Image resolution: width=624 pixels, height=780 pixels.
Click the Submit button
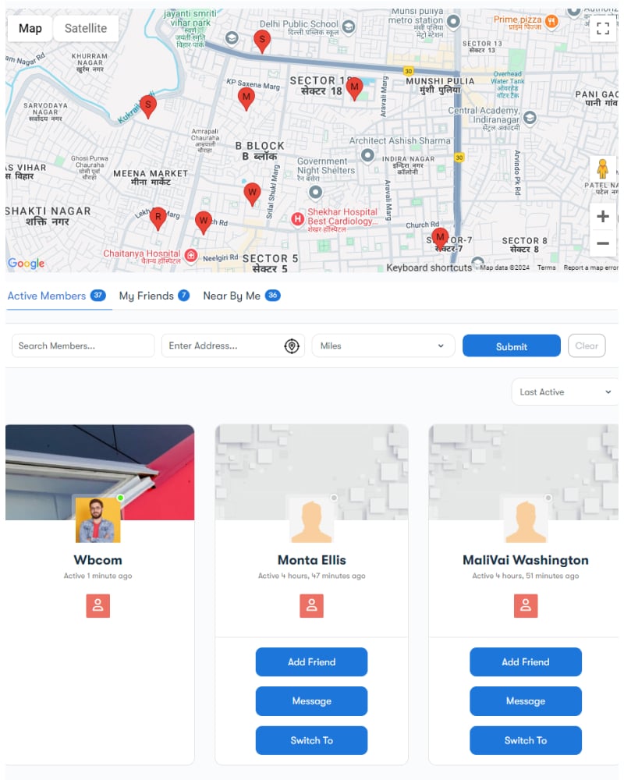coord(511,346)
